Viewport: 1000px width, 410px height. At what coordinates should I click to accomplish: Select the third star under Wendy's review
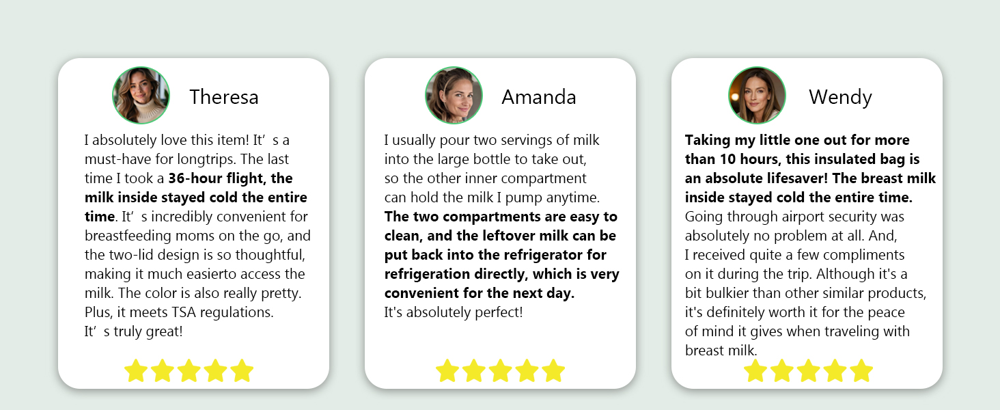[808, 370]
